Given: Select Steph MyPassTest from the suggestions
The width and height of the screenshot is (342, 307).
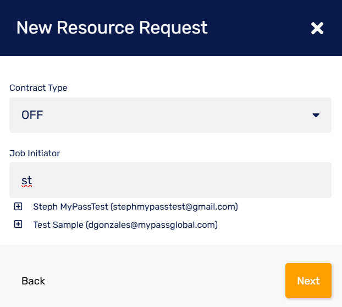Looking at the screenshot, I should pos(71,207).
